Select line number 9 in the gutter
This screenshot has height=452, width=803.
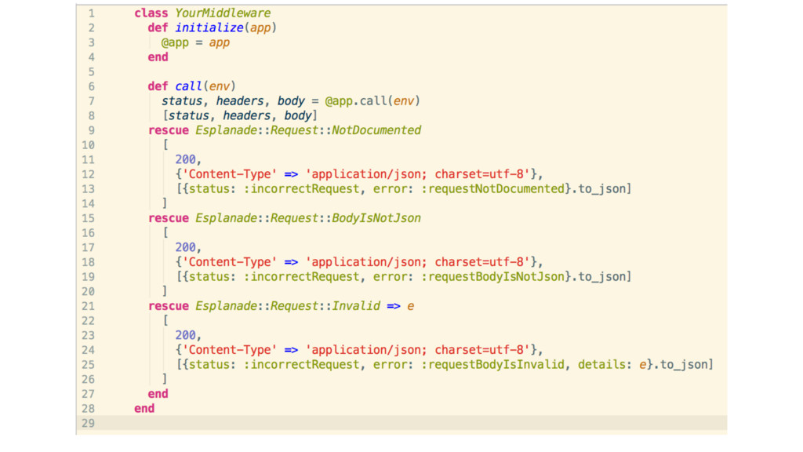(91, 131)
